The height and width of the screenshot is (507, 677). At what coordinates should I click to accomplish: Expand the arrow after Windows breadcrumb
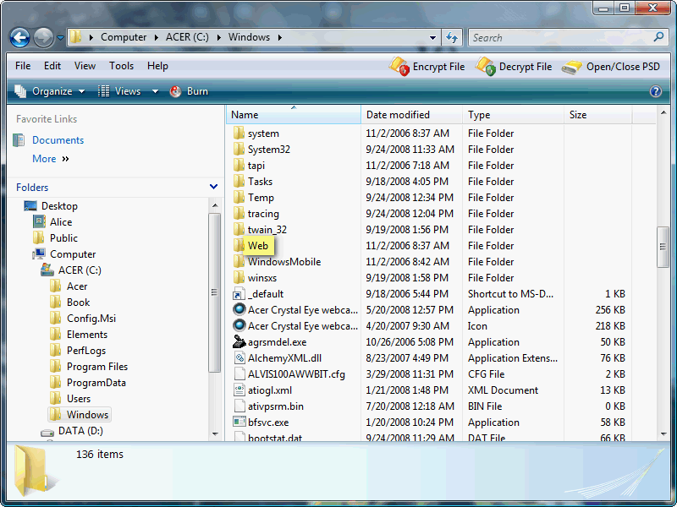pyautogui.click(x=280, y=37)
